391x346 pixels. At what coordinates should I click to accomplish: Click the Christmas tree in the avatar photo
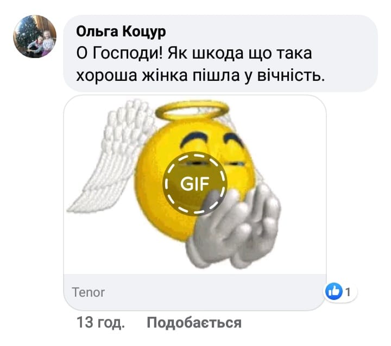[28, 31]
